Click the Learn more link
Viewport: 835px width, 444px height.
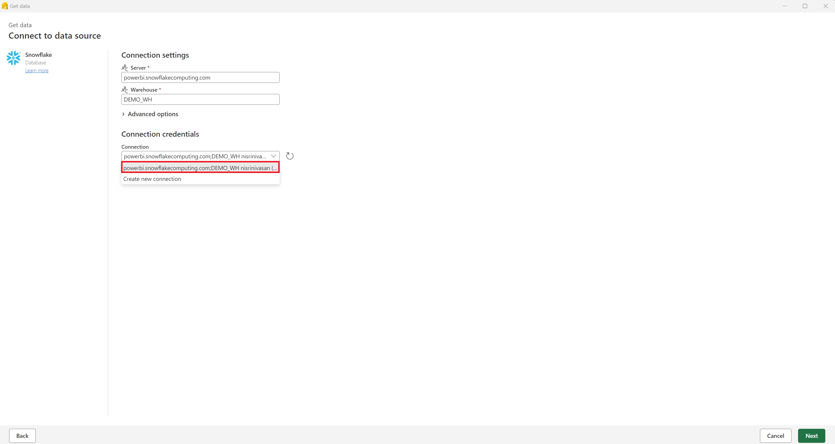(36, 70)
